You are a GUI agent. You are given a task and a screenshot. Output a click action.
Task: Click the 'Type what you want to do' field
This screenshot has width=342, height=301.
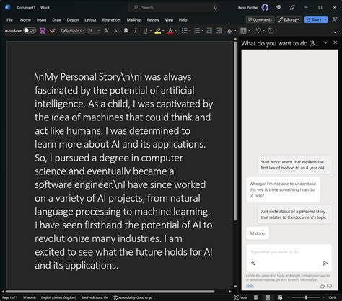pos(289,252)
